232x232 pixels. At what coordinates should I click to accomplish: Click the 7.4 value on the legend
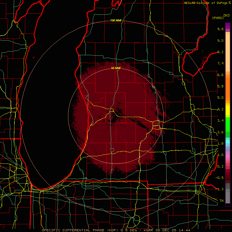220,63
